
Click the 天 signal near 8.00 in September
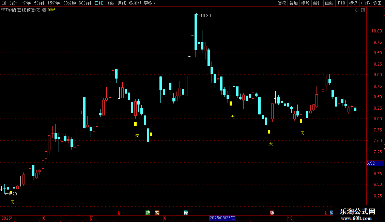click(232, 117)
